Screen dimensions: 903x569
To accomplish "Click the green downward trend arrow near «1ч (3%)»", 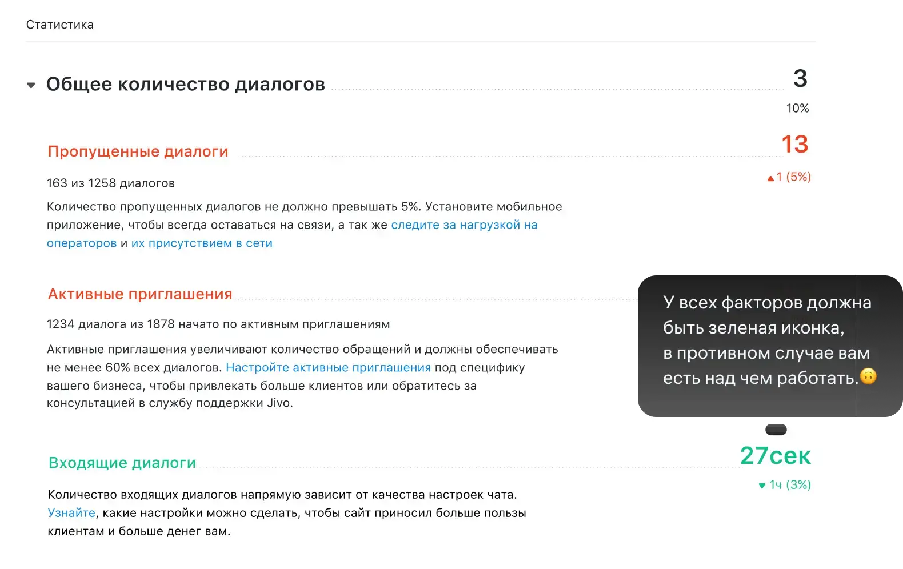I will pyautogui.click(x=762, y=486).
